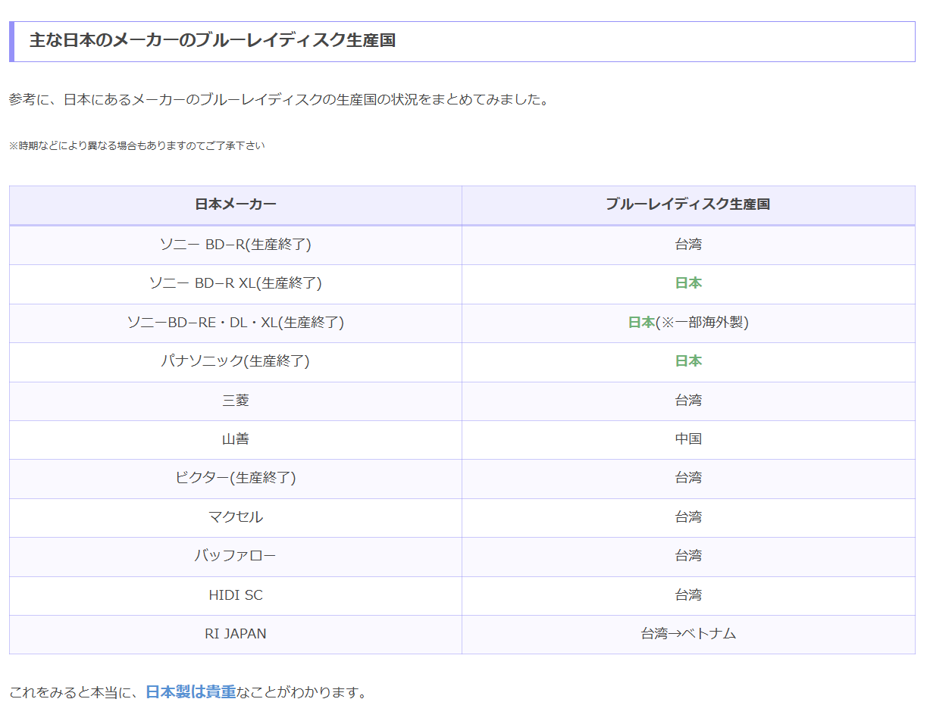Viewport: 930px width, 724px height.
Task: Click the 台湾→ベトナム cell
Action: tap(688, 634)
